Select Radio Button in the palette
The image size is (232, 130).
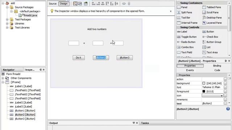186,42
